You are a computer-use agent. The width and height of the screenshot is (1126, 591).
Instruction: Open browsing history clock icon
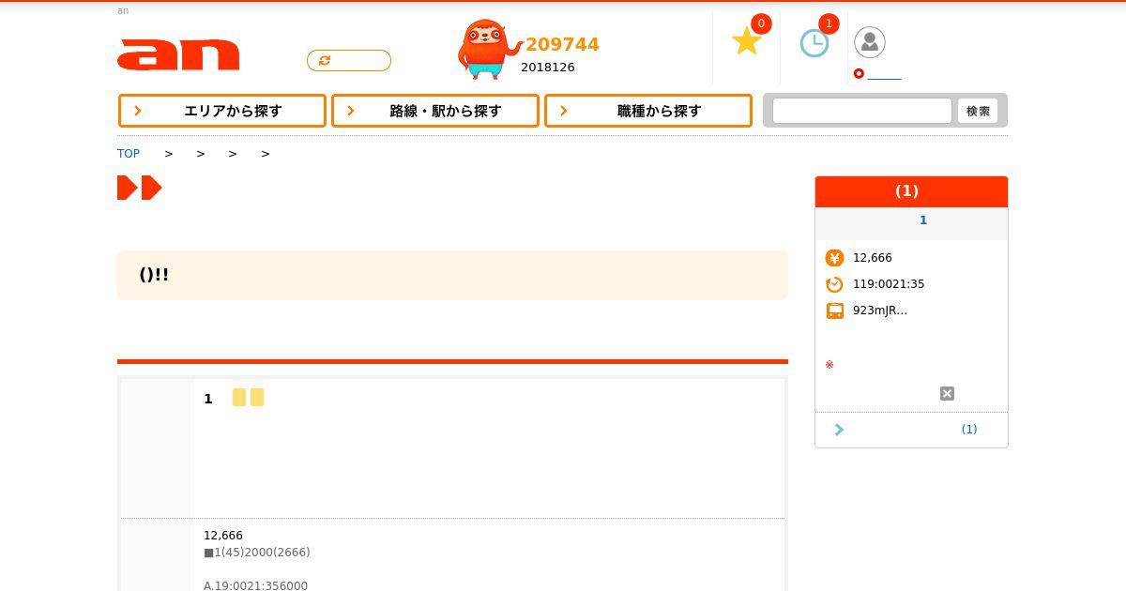tap(814, 43)
